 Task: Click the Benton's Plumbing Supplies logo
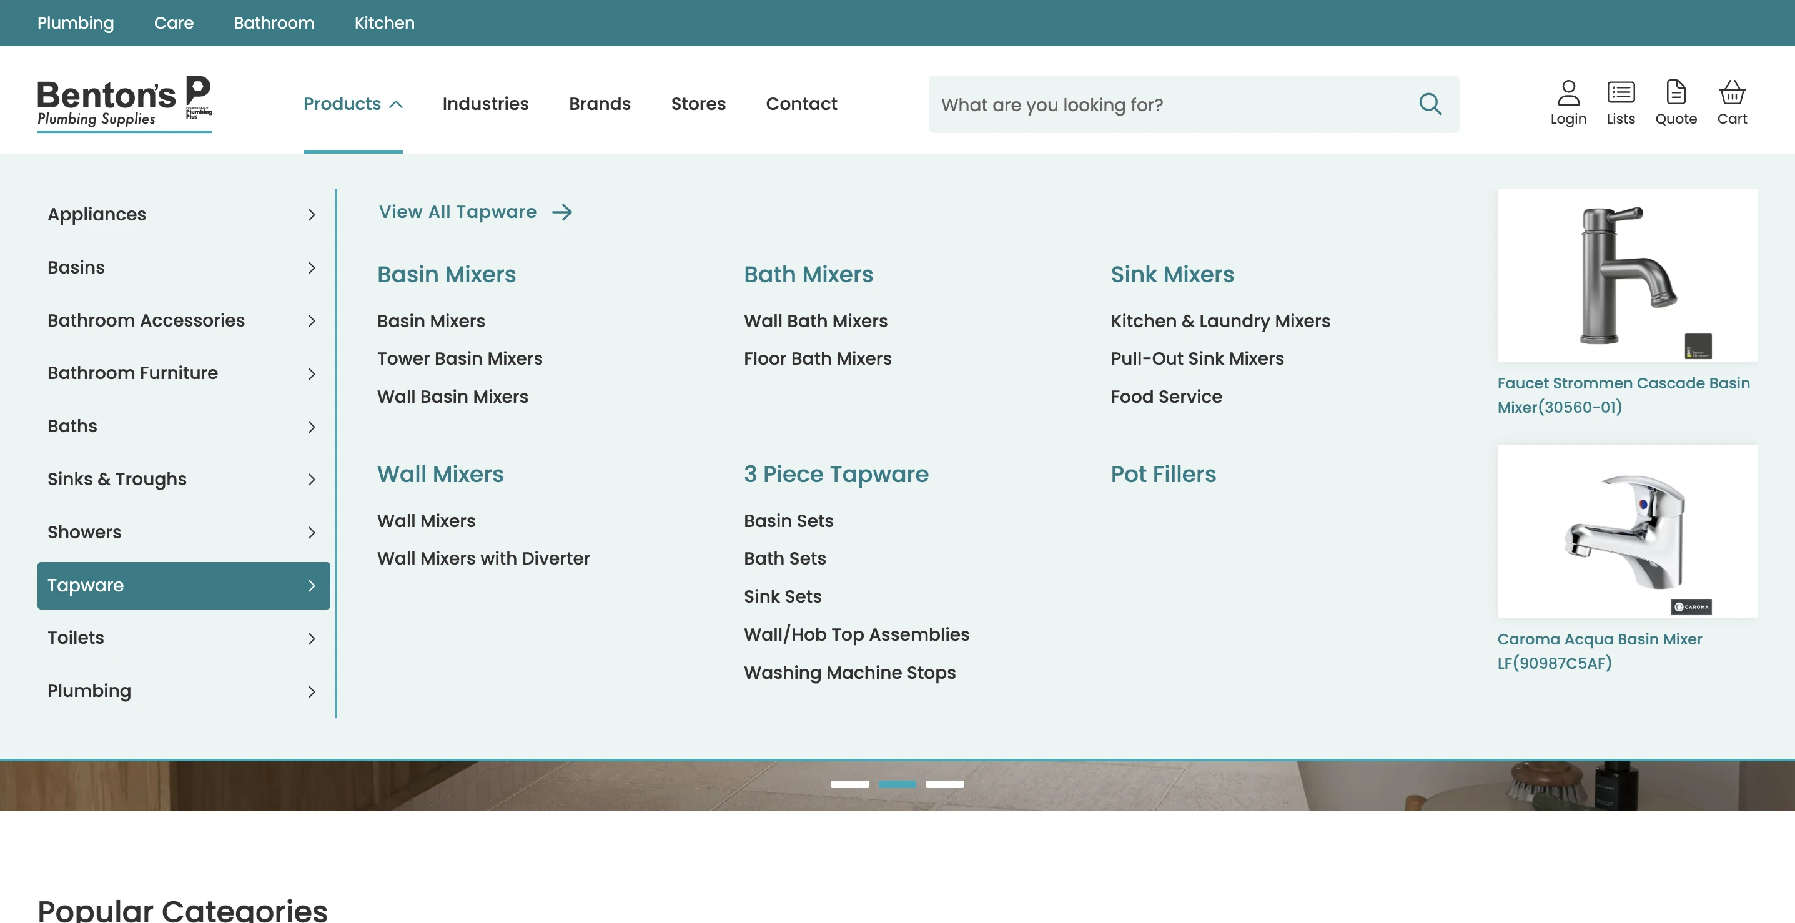[124, 103]
